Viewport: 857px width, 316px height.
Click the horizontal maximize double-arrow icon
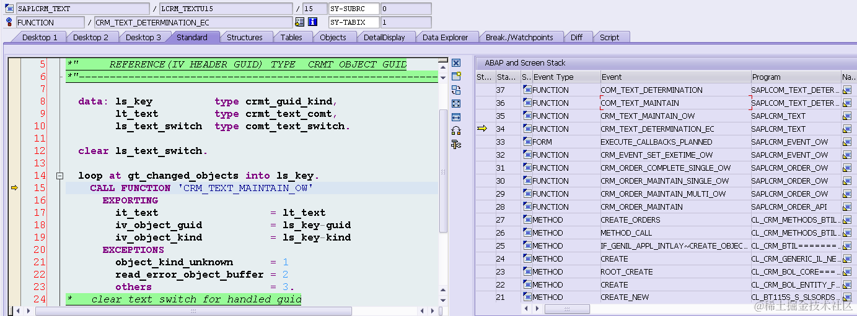click(x=456, y=117)
